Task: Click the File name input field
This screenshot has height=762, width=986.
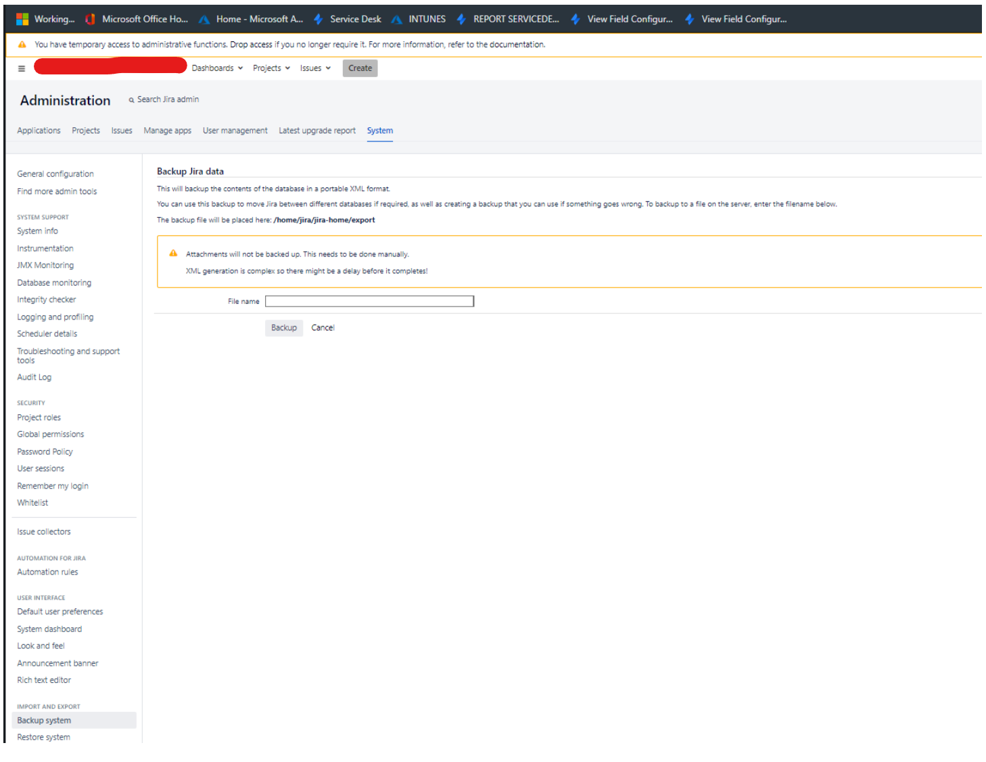Action: click(369, 301)
